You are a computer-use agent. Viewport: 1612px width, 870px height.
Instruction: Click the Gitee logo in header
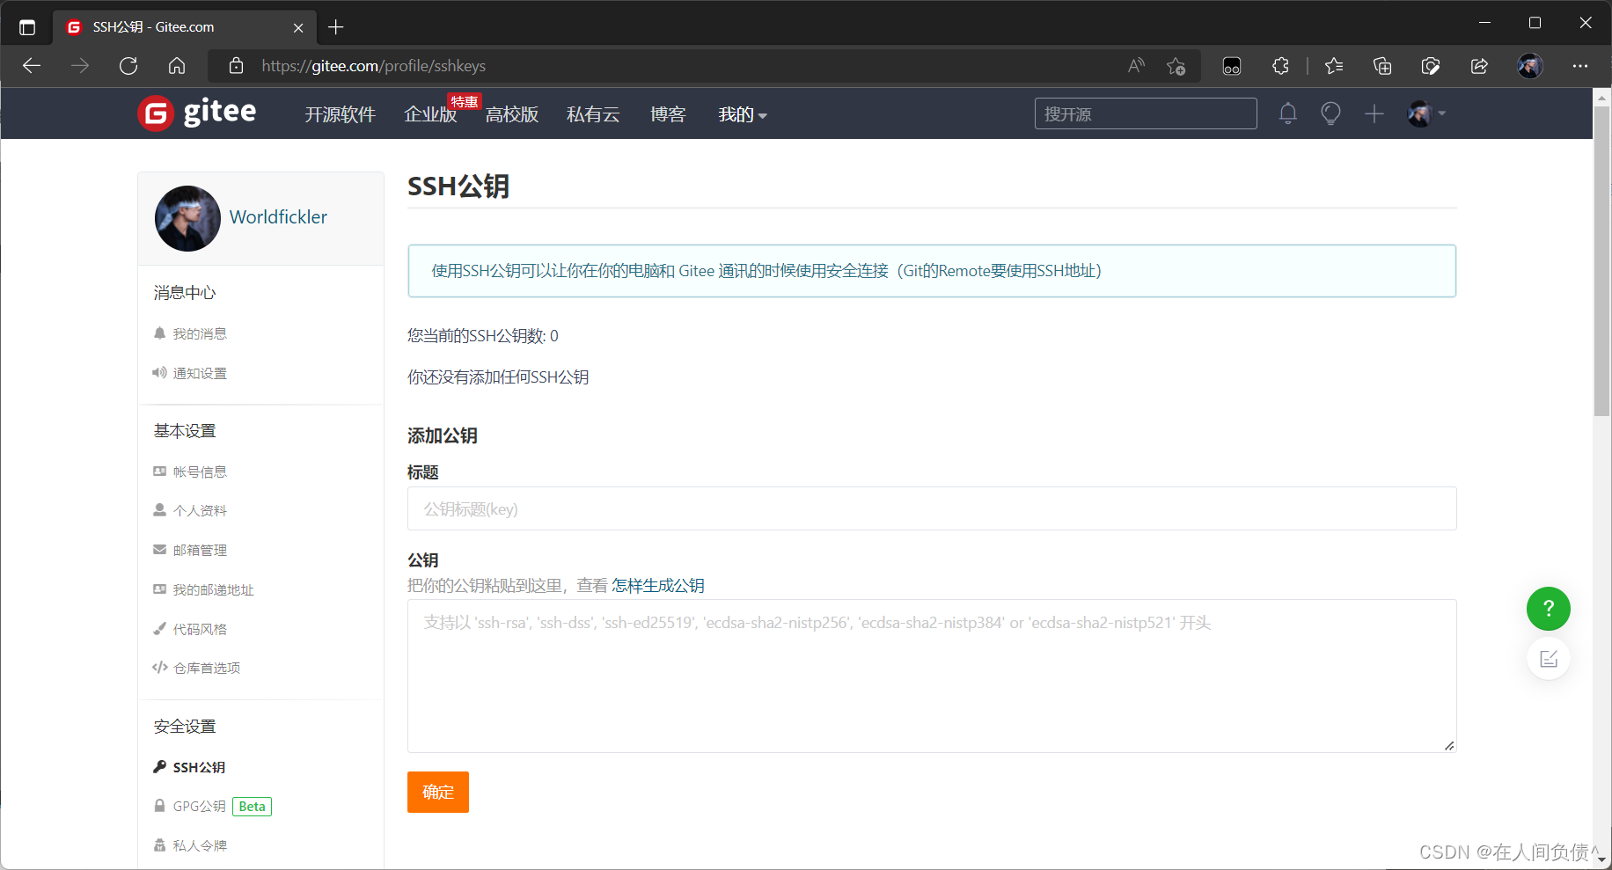tap(196, 113)
